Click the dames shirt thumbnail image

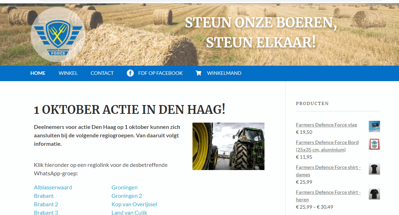pyautogui.click(x=374, y=169)
